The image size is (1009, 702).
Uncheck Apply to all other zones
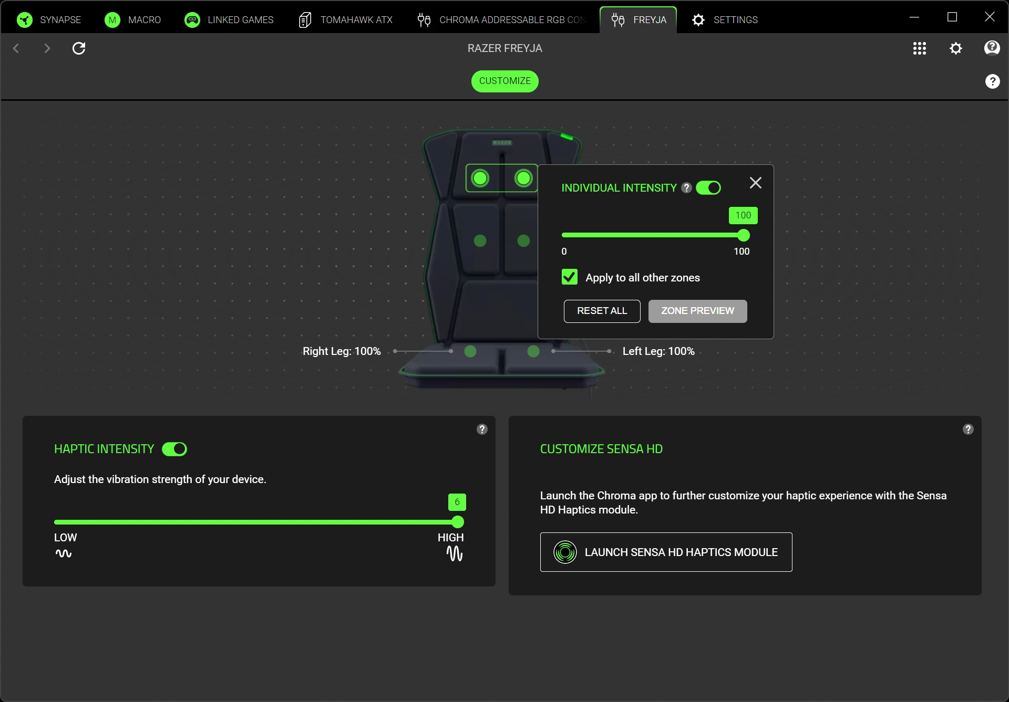570,277
